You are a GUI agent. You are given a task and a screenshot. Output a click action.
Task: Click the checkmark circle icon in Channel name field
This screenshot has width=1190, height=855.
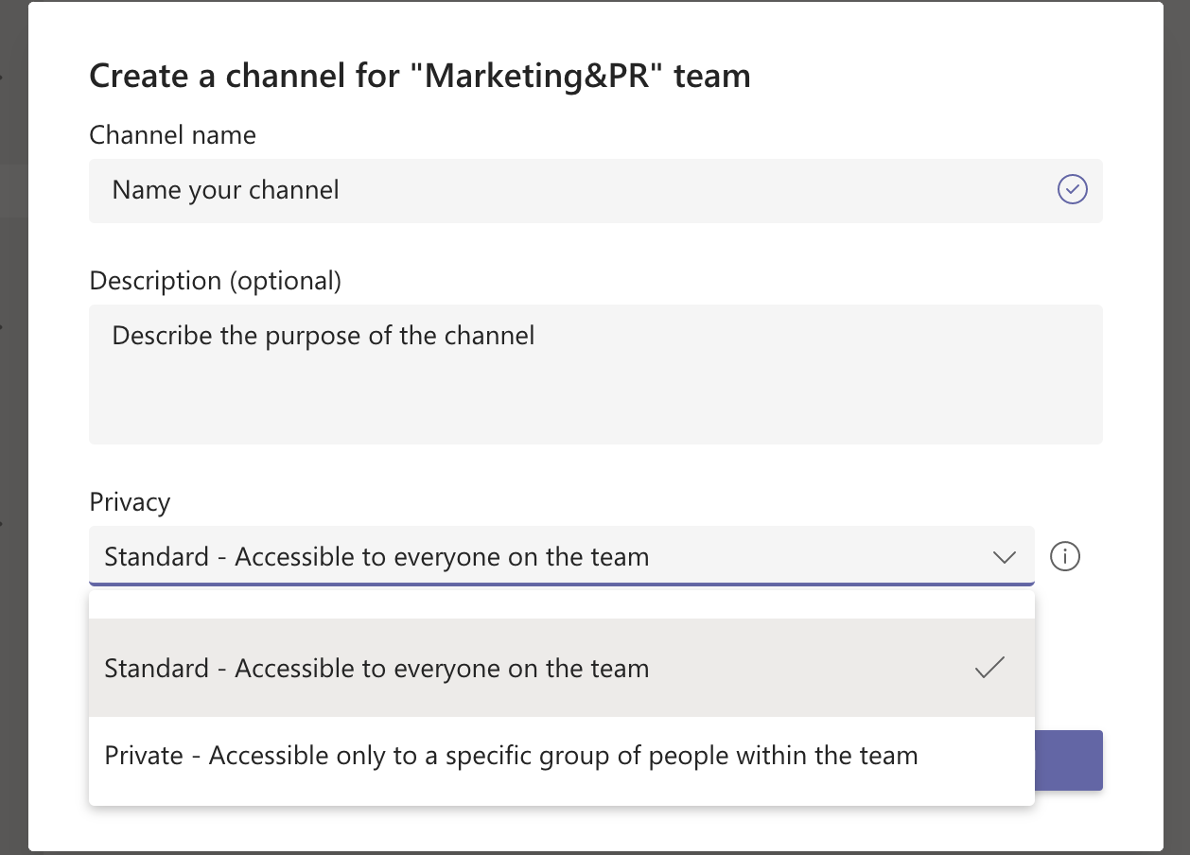[1072, 190]
